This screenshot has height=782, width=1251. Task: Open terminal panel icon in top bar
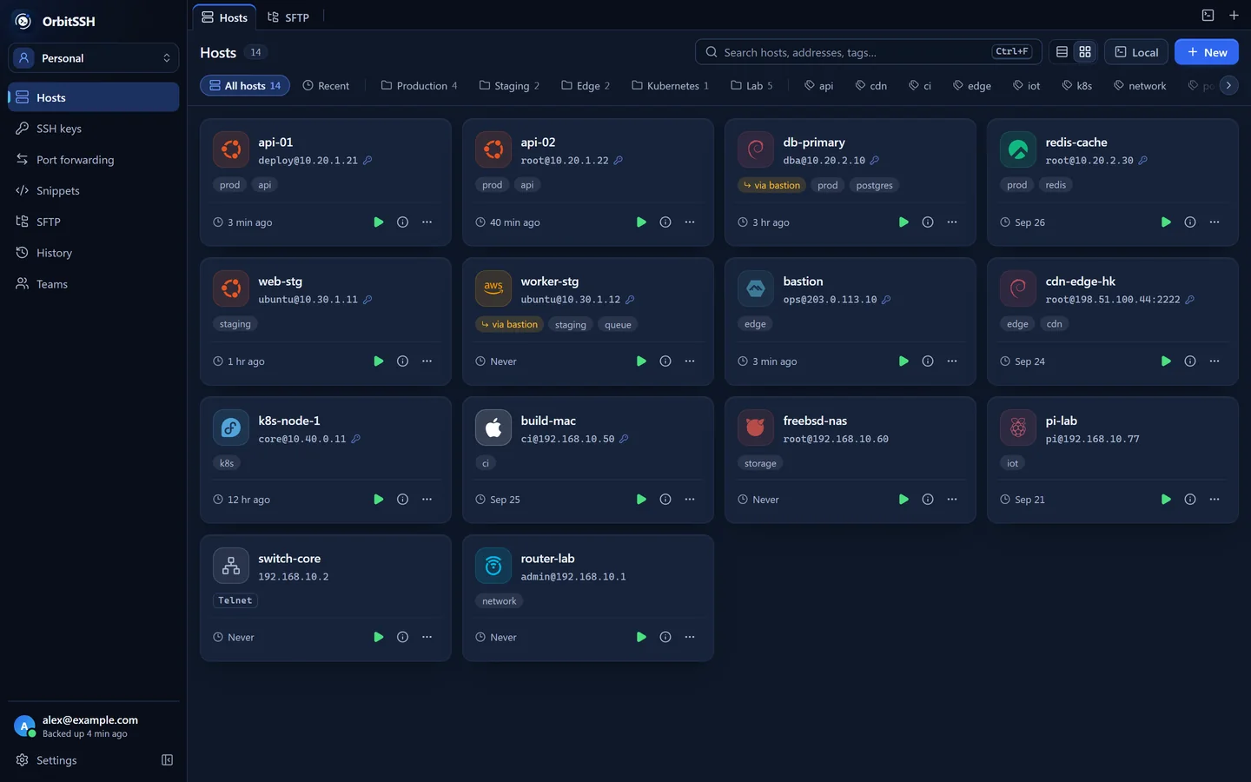tap(1208, 16)
